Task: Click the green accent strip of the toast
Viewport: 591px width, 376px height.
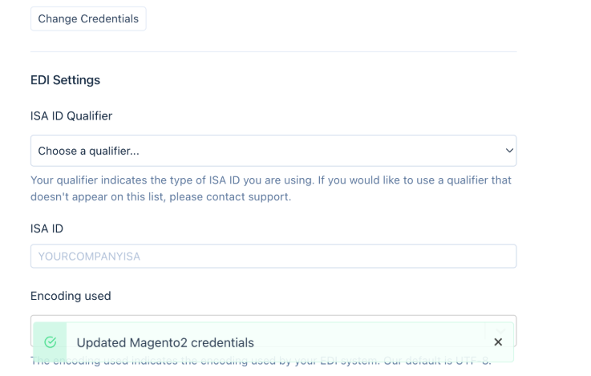Action: (50, 342)
